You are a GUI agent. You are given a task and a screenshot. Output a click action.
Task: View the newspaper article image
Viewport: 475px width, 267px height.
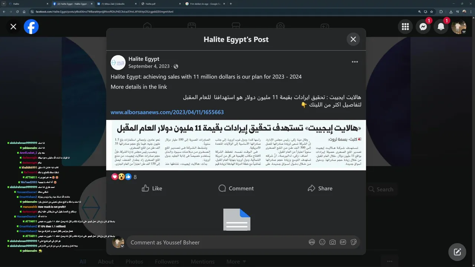point(236,145)
